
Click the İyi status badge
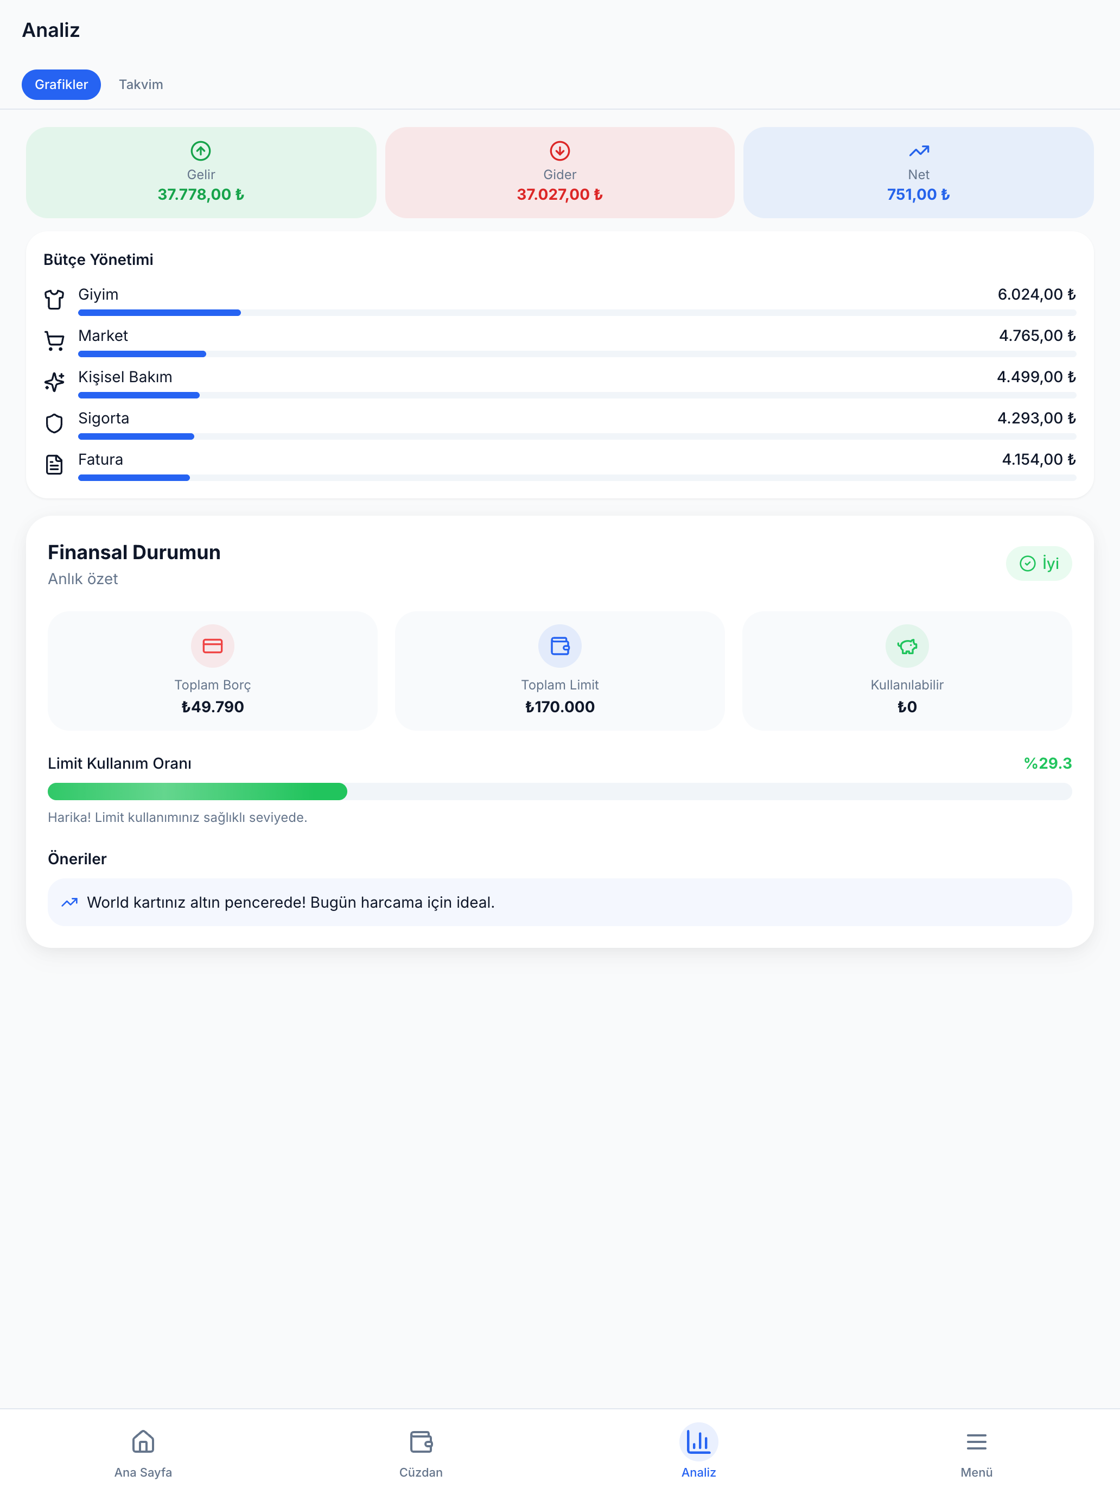1038,564
